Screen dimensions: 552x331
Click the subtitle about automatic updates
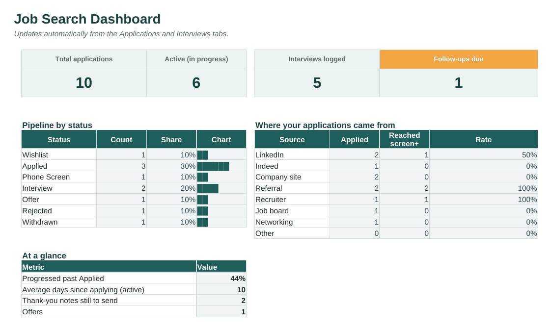point(121,34)
